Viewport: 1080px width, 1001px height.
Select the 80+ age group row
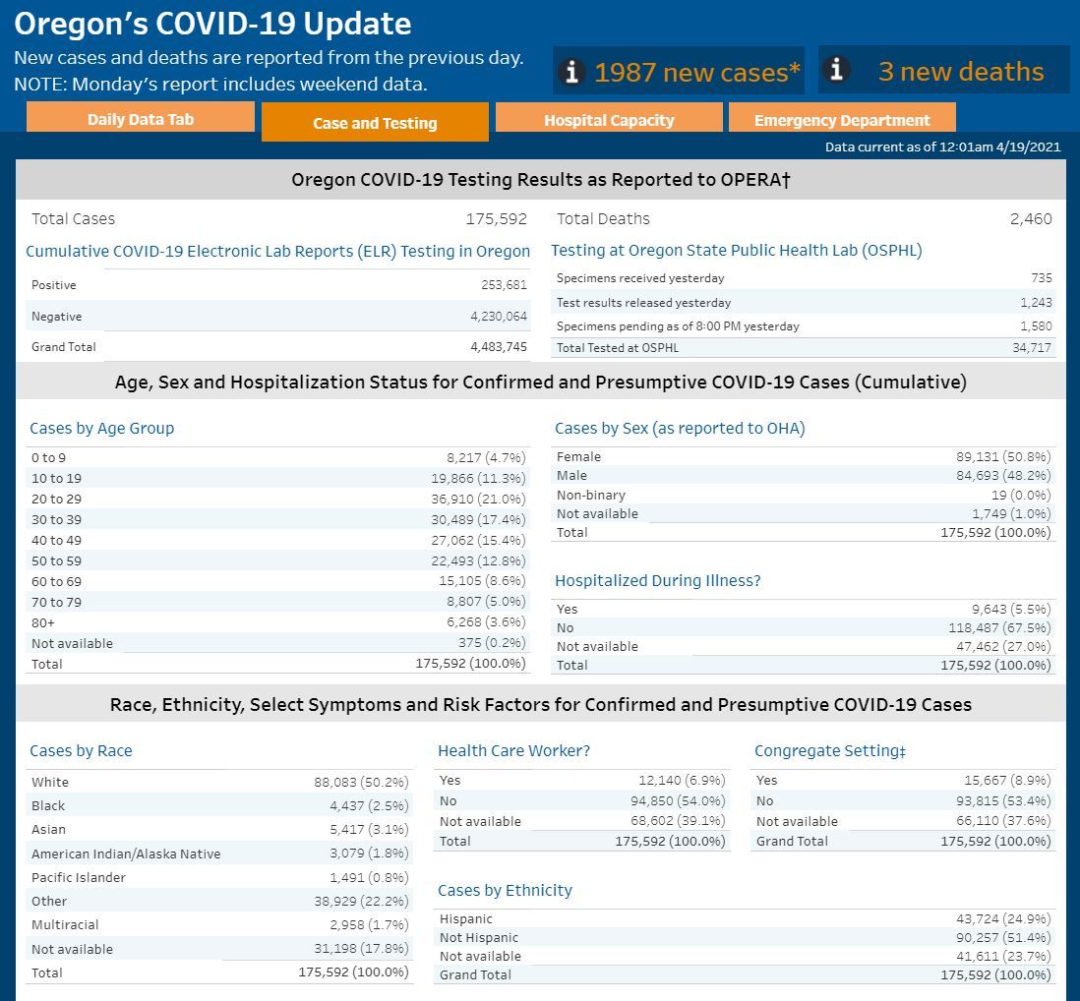[278, 622]
